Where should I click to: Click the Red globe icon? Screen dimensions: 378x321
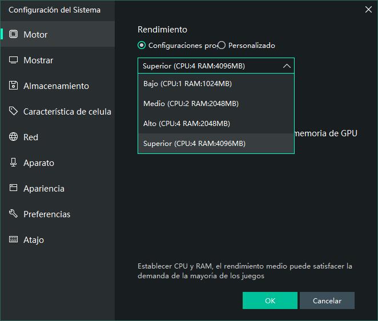coord(14,137)
